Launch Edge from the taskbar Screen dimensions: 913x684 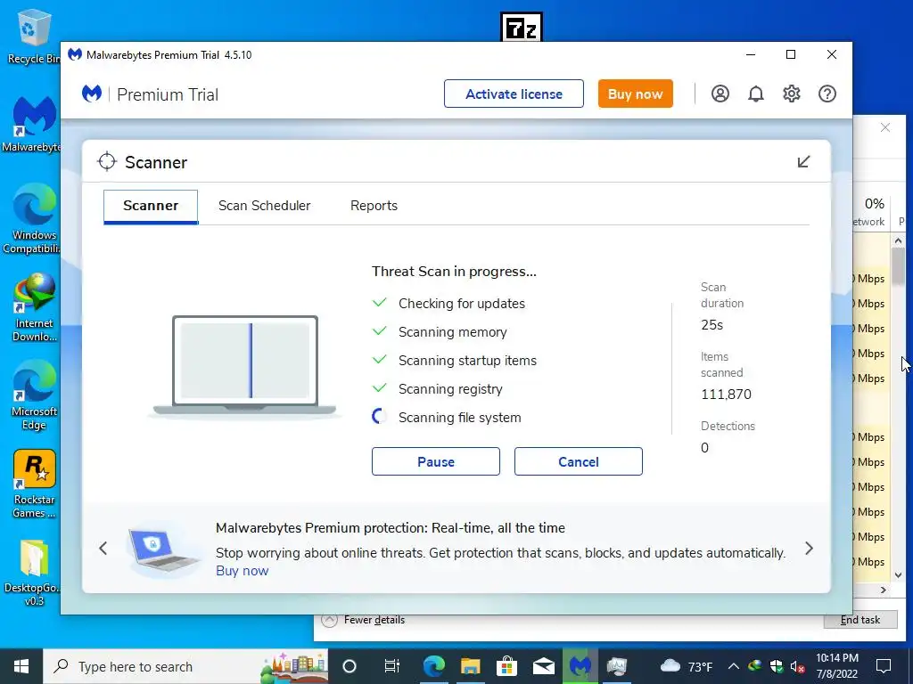[434, 666]
